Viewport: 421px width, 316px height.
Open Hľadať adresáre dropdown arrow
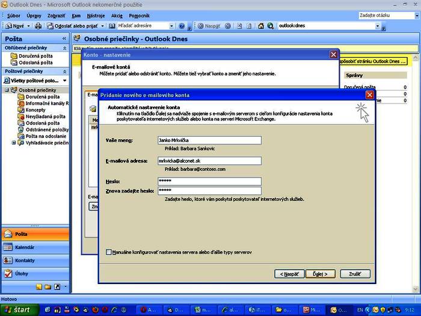(171, 26)
